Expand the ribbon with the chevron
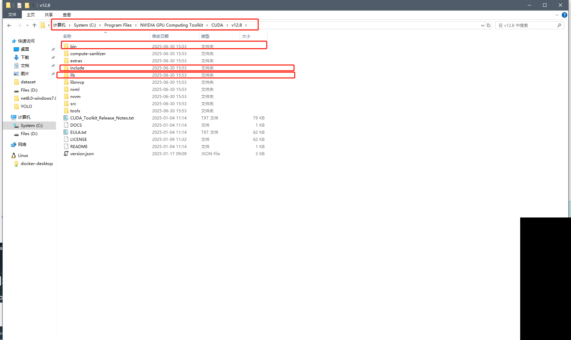Image resolution: width=571 pixels, height=340 pixels. 557,15
